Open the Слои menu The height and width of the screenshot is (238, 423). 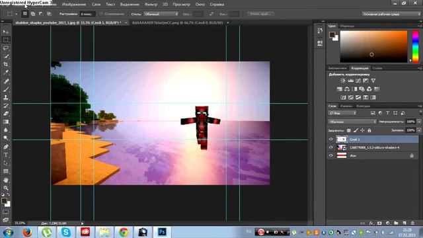[96, 5]
